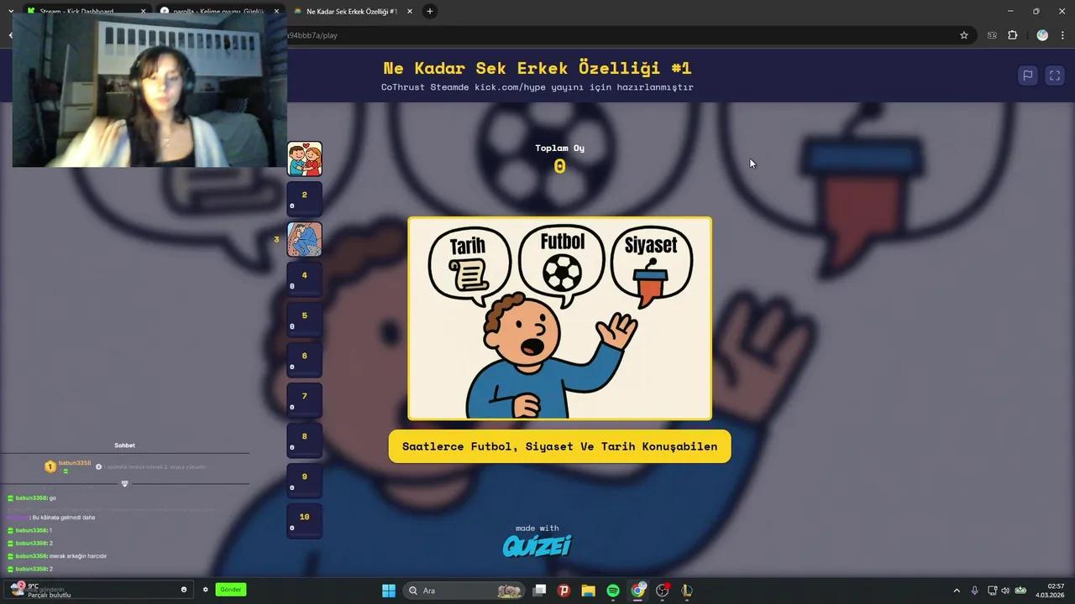Open a new browser tab
The height and width of the screenshot is (604, 1075).
(x=430, y=11)
